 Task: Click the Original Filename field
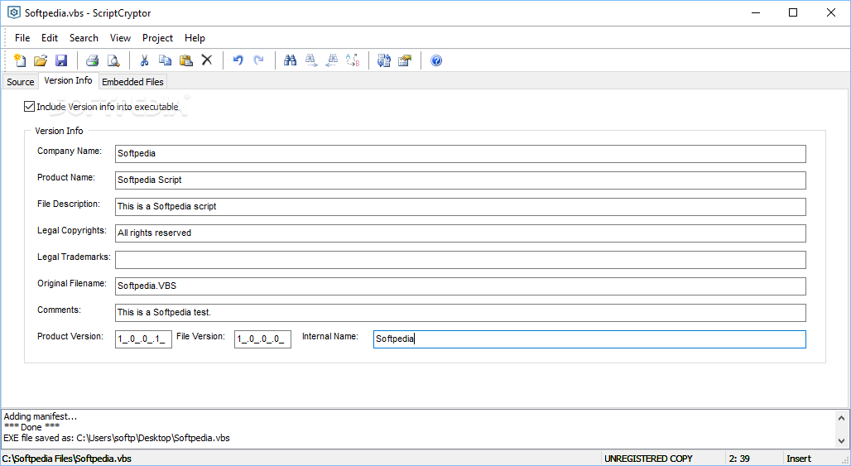point(460,286)
